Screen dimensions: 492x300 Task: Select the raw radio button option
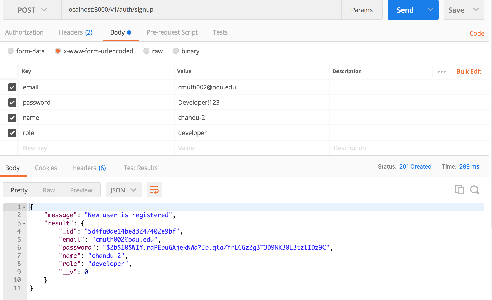(x=146, y=51)
